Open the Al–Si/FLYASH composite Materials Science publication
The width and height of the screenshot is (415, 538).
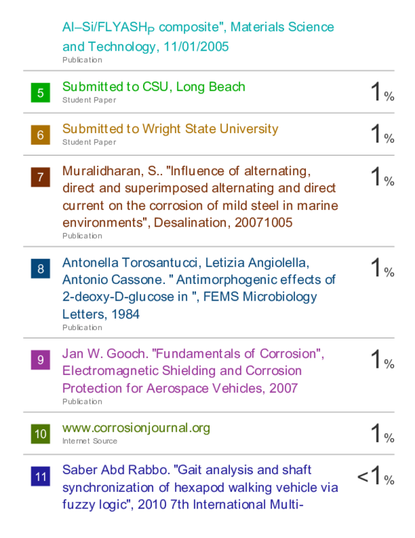click(x=199, y=36)
